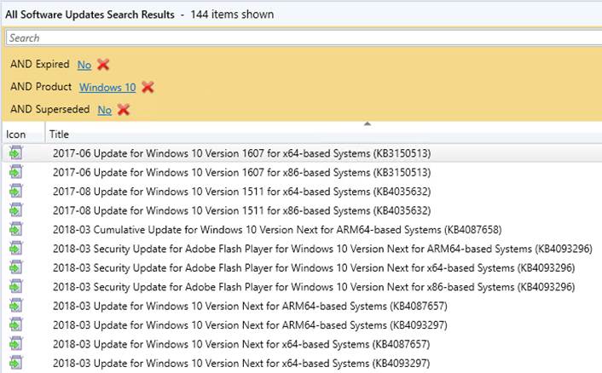Select Adobe Flash Player x86 update (KB4093296)
The height and width of the screenshot is (373, 602).
coord(314,287)
